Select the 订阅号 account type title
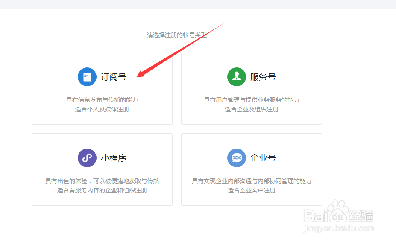The width and height of the screenshot is (396, 242). coord(114,77)
